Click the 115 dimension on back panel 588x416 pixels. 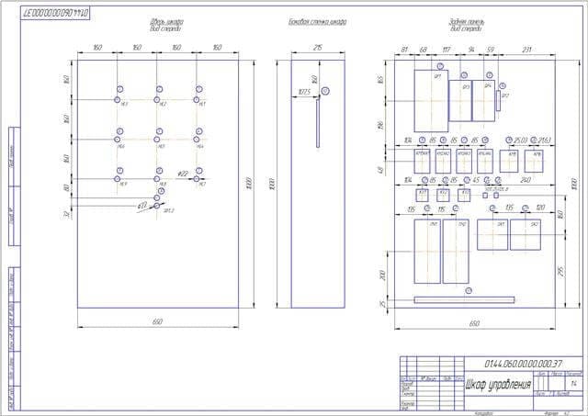[x=441, y=208]
